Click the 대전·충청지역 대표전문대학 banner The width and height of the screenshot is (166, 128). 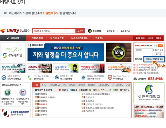(149, 111)
